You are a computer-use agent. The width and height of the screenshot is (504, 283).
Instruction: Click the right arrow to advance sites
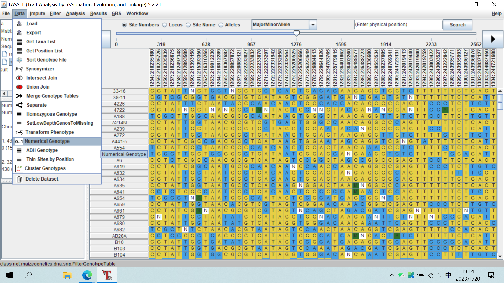pyautogui.click(x=492, y=39)
